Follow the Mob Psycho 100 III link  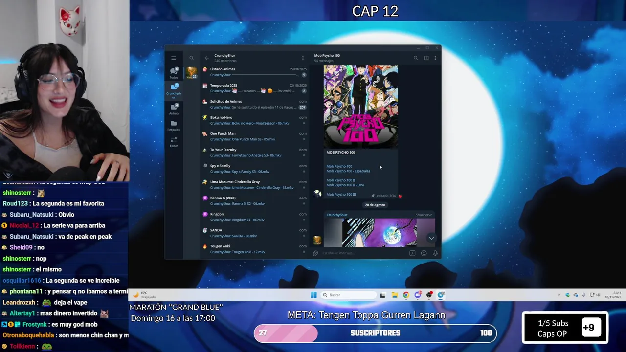tap(341, 194)
